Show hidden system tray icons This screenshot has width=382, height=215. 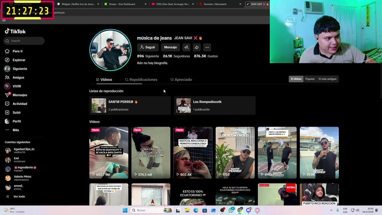pos(331,210)
